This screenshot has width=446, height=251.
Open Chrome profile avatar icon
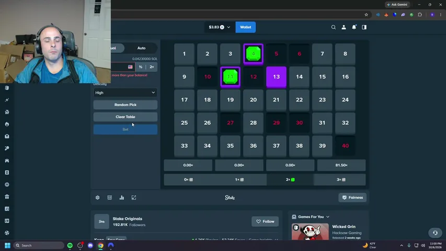(432, 15)
